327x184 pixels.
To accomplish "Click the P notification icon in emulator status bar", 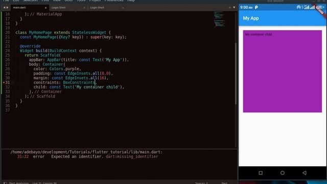I will pos(256,8).
